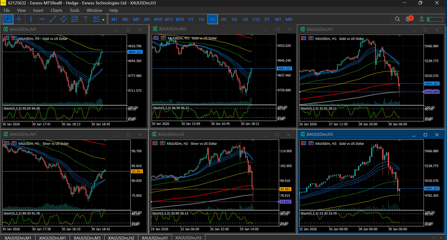Screen dimensions: 447x240
Task: Switch to XAUUSDm,H1 bottom tab
Action: tap(155, 237)
